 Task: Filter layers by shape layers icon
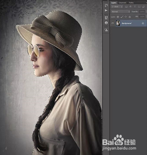pos(139,7)
